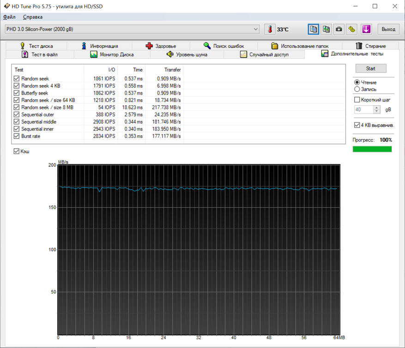Click the thermometer temperature icon
This screenshot has height=348, width=405.
(x=270, y=29)
